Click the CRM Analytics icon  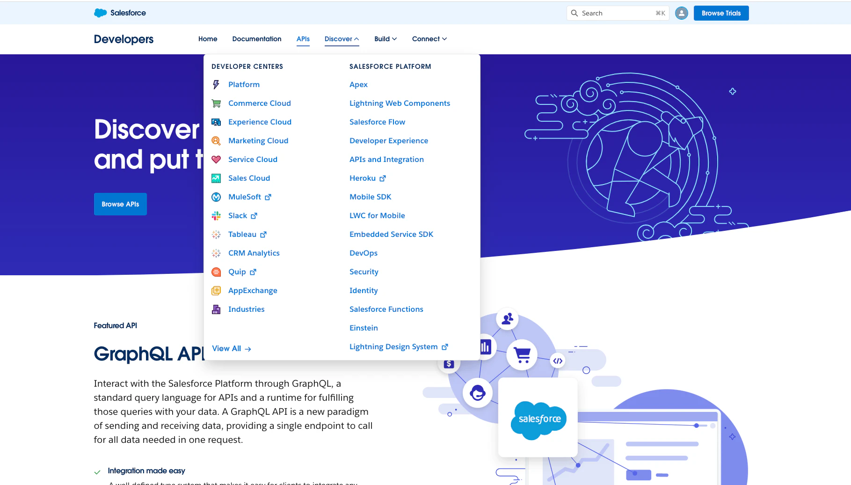tap(216, 253)
